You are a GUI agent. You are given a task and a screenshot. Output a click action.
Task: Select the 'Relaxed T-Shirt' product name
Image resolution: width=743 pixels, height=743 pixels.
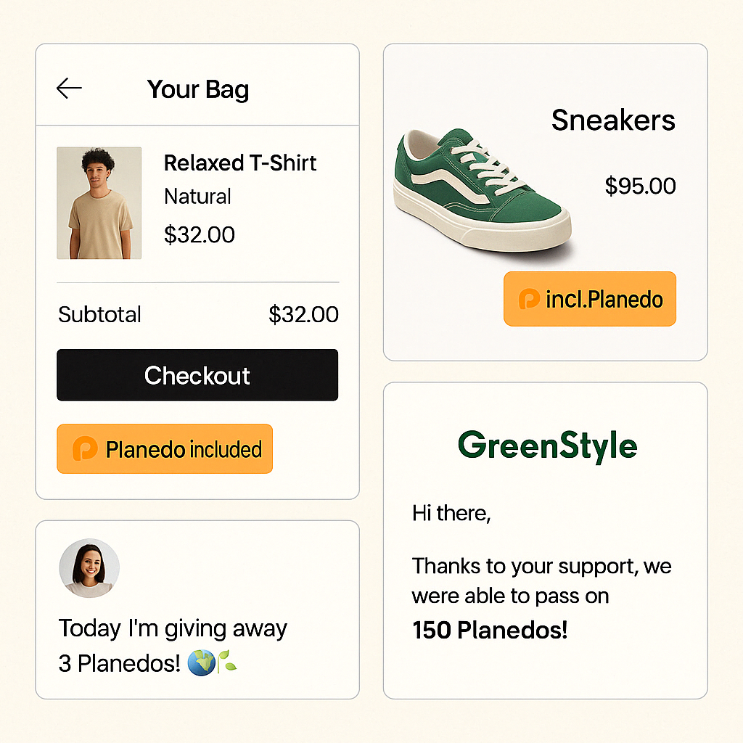click(x=240, y=163)
